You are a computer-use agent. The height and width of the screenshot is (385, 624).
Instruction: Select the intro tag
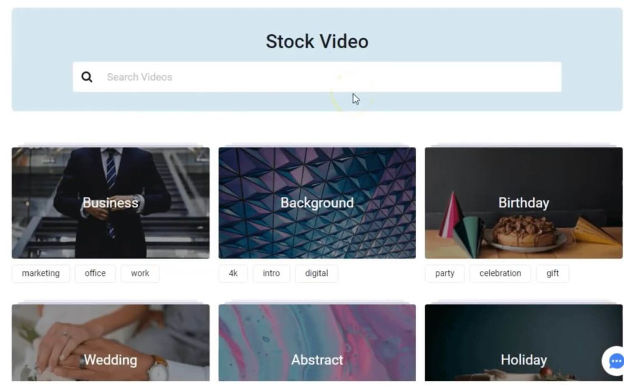(271, 273)
